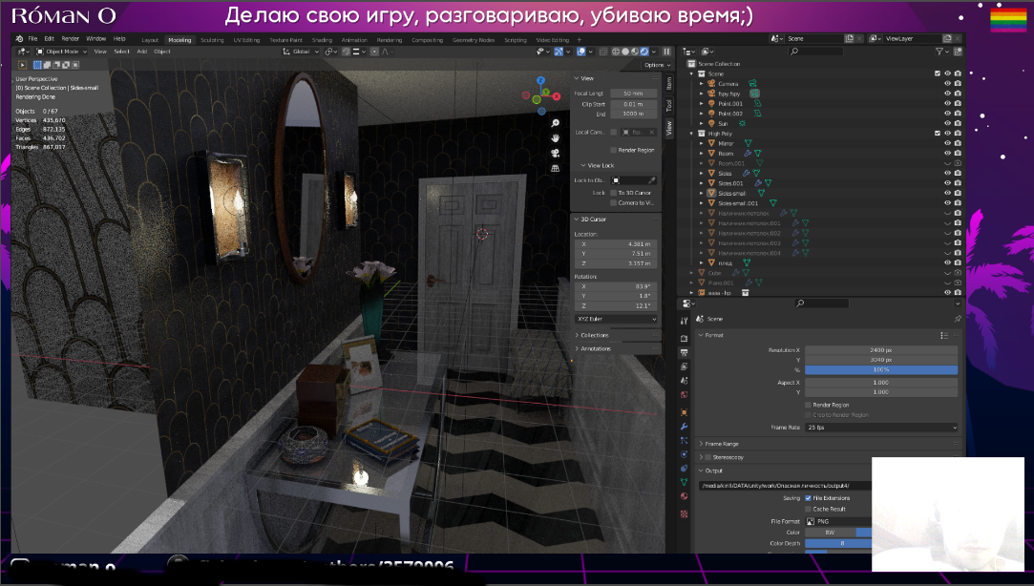Open the Frame Rate 25 fps dropdown
Screen dimensions: 1034x586
coord(881,428)
